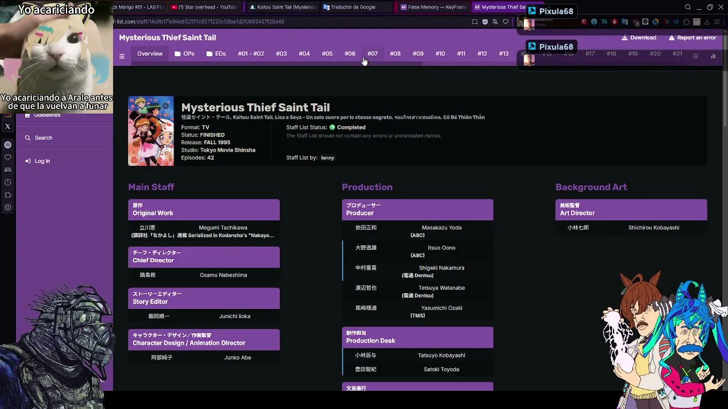Click the extensions puzzle icon in toolbar
Viewport: 728px width, 409px height.
pyautogui.click(x=686, y=22)
